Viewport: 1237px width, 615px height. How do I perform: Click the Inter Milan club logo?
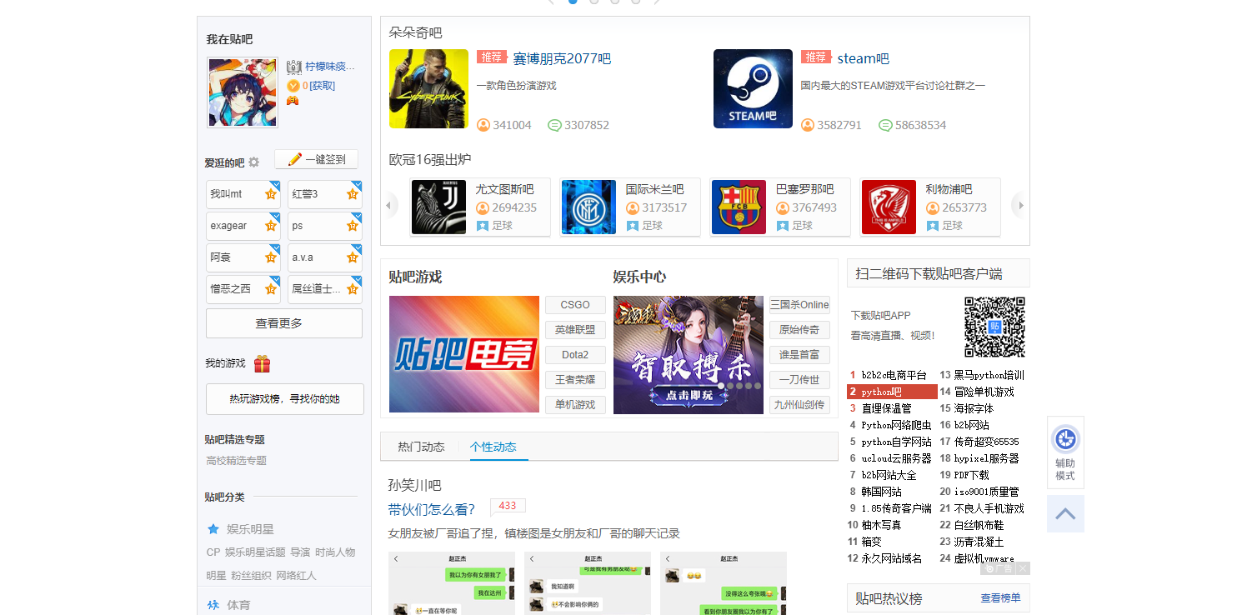coord(588,207)
